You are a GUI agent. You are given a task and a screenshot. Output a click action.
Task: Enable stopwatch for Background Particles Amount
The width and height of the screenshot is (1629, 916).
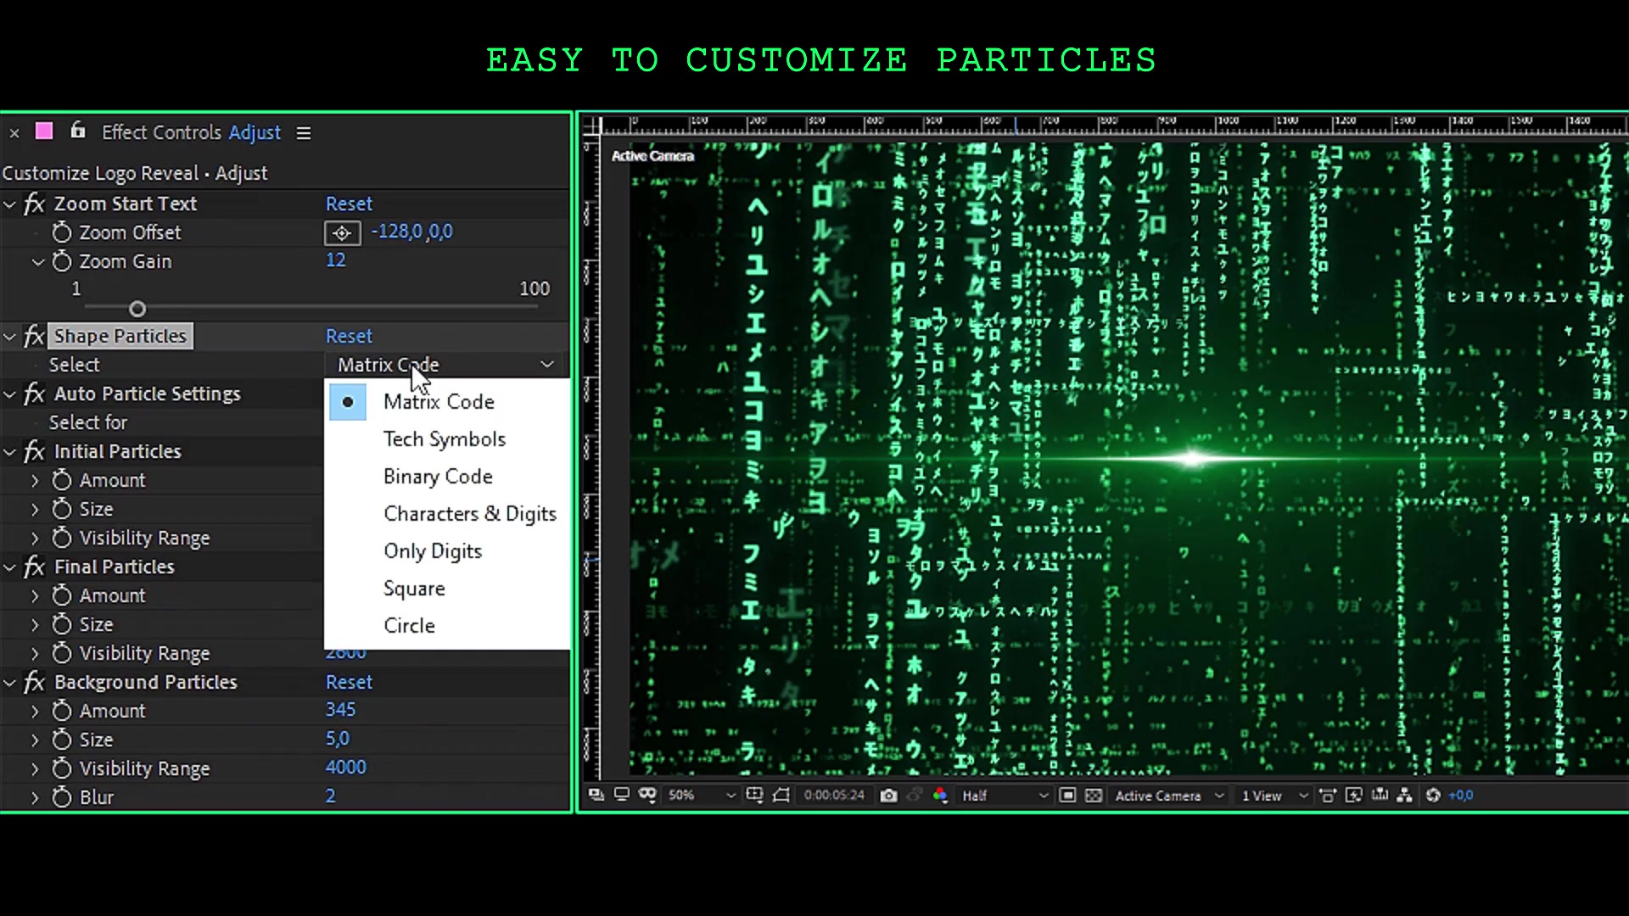(x=61, y=711)
